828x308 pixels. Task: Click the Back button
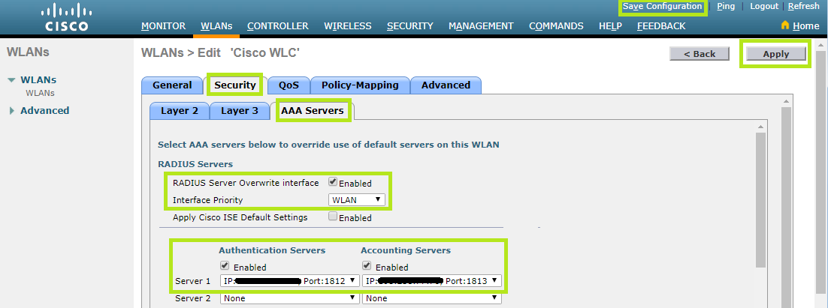699,54
